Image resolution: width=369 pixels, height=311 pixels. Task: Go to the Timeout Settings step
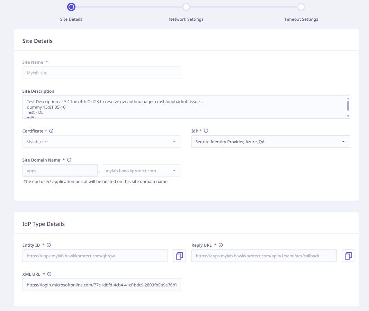[301, 19]
